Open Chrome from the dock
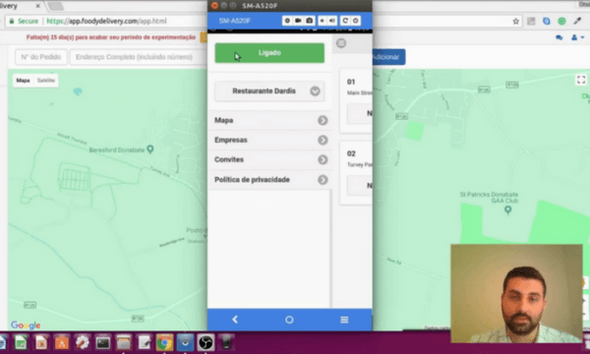Image resolution: width=590 pixels, height=354 pixels. pos(164,343)
